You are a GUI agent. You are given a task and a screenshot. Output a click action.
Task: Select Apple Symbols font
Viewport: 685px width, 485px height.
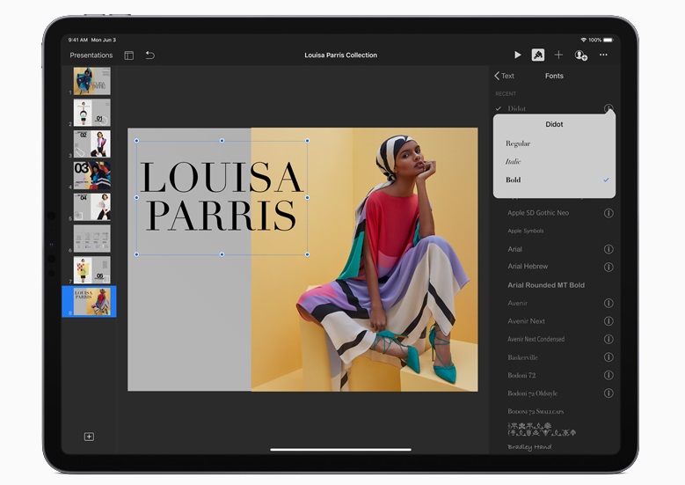[526, 231]
